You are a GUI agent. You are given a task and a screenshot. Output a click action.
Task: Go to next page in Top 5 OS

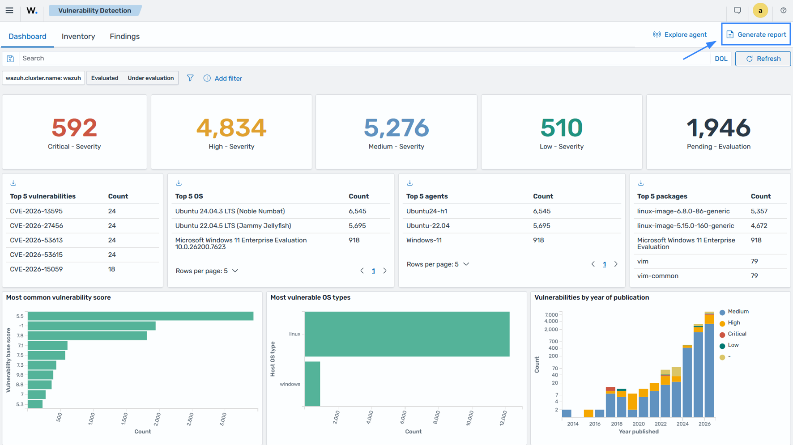[x=385, y=271]
